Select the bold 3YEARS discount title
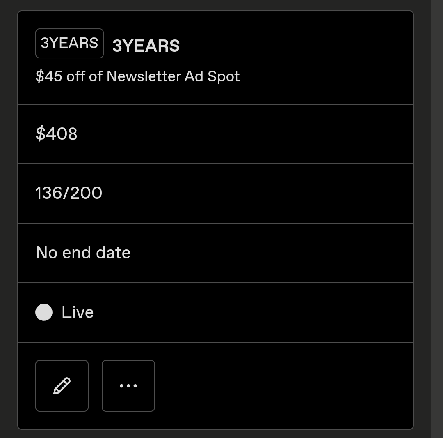The image size is (443, 438). pyautogui.click(x=146, y=46)
